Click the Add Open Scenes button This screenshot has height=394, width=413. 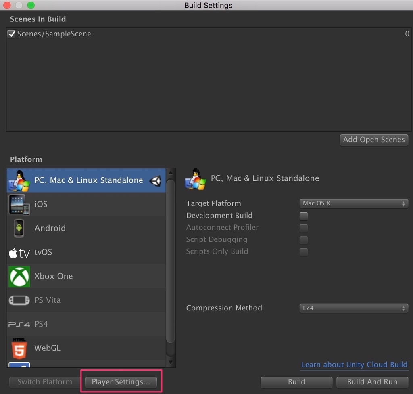[x=374, y=140]
